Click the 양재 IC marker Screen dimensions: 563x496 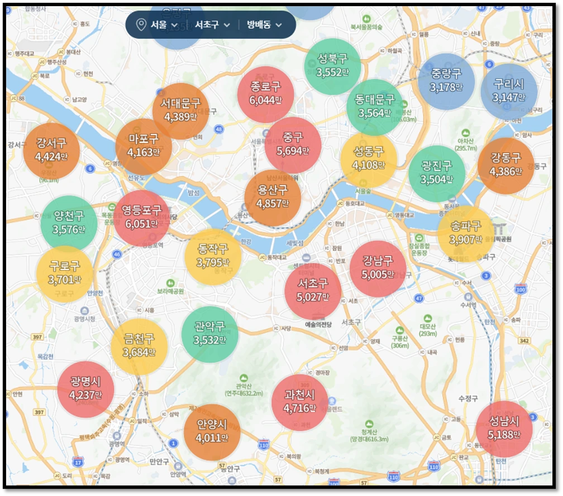365,341
